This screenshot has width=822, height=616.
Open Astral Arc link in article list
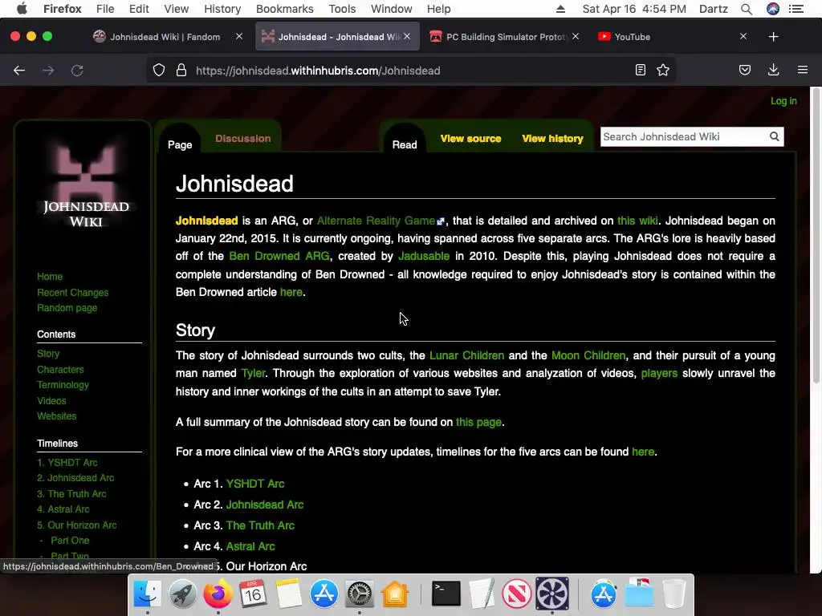pyautogui.click(x=250, y=546)
